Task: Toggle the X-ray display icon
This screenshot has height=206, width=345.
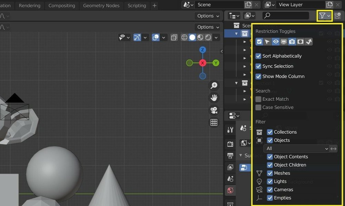Action: tap(174, 37)
